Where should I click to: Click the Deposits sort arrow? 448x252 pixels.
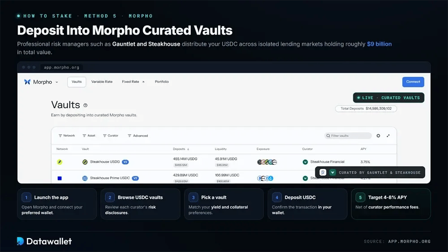188,149
